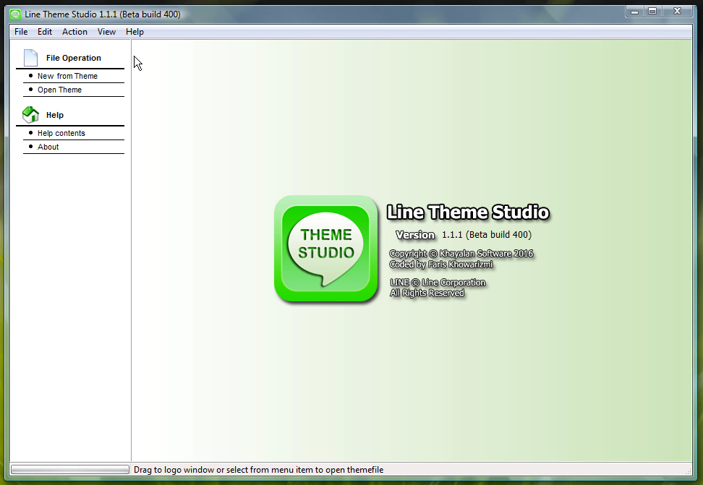Click the About link in sidebar

point(48,147)
